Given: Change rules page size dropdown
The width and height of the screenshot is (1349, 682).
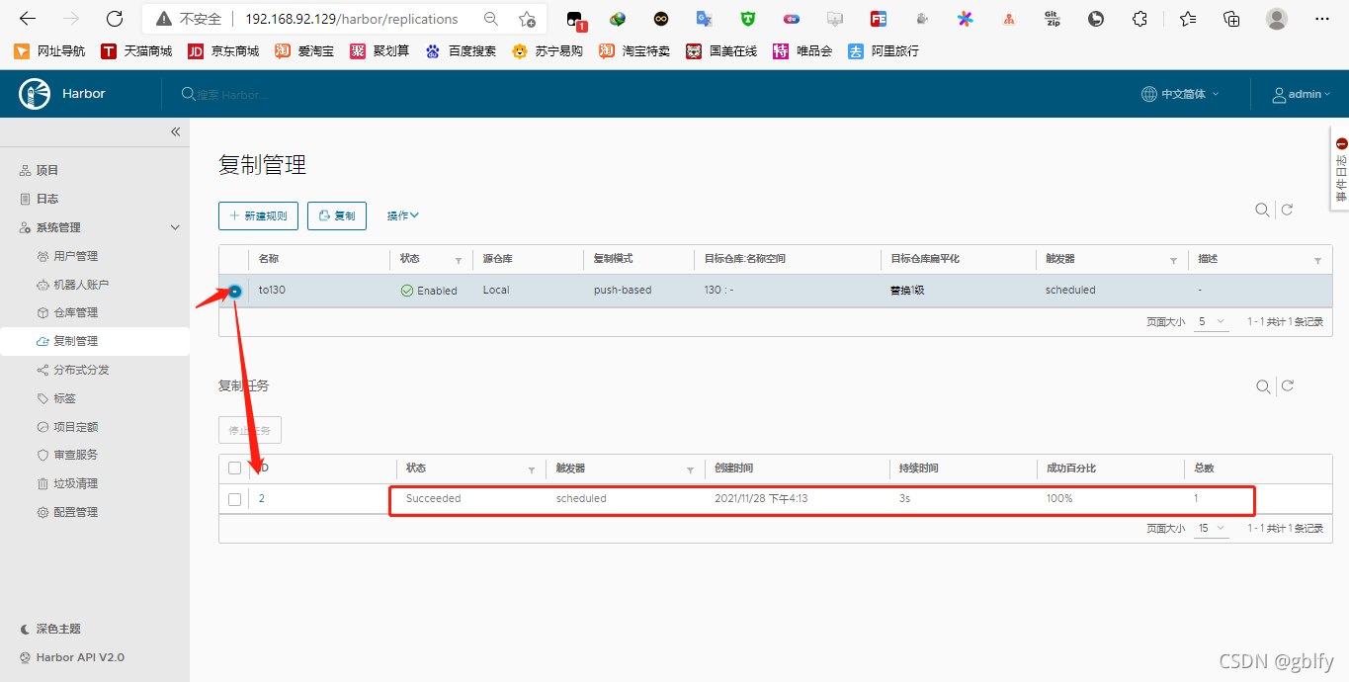Looking at the screenshot, I should [1212, 321].
